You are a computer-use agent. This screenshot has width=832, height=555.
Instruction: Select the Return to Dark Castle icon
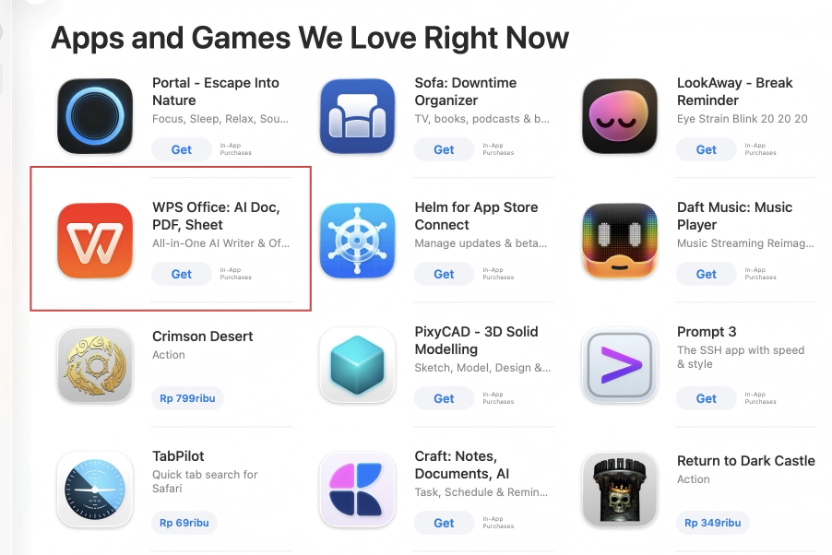click(620, 490)
